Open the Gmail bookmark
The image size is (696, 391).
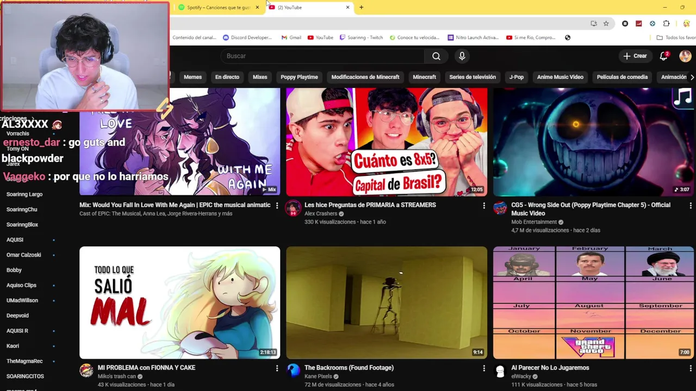(291, 37)
